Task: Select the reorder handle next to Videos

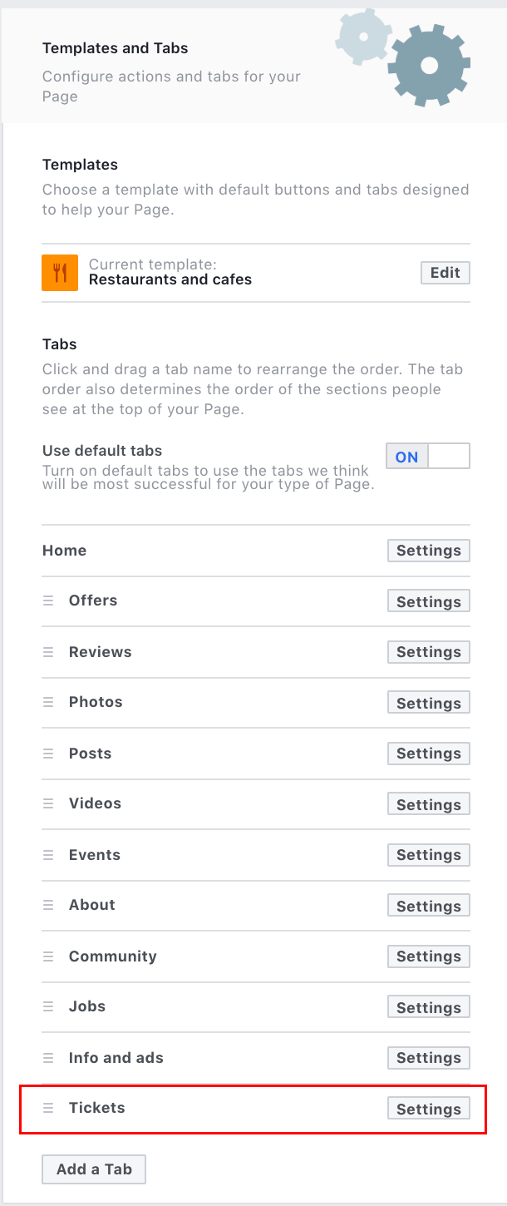Action: pos(48,803)
